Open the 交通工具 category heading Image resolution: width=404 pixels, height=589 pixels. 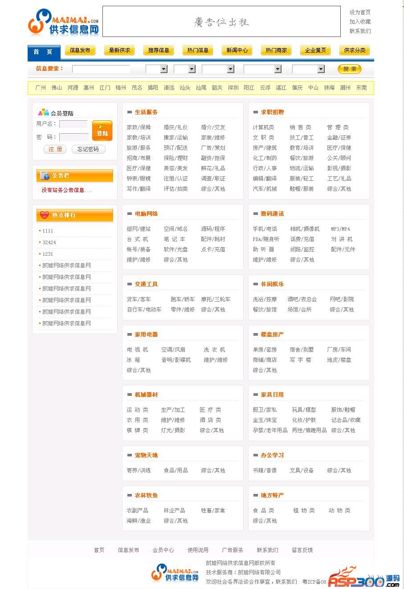pyautogui.click(x=146, y=284)
